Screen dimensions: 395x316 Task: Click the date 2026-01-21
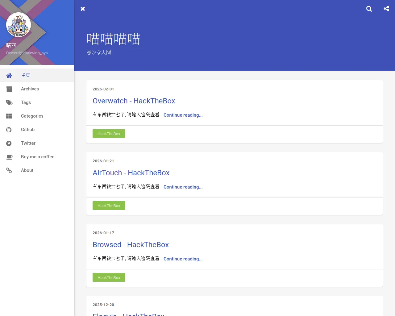click(x=103, y=161)
